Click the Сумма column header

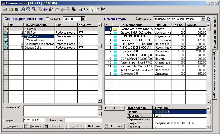point(196,25)
